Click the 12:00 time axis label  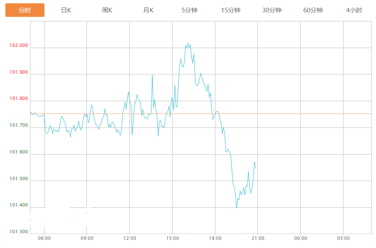[130, 238]
